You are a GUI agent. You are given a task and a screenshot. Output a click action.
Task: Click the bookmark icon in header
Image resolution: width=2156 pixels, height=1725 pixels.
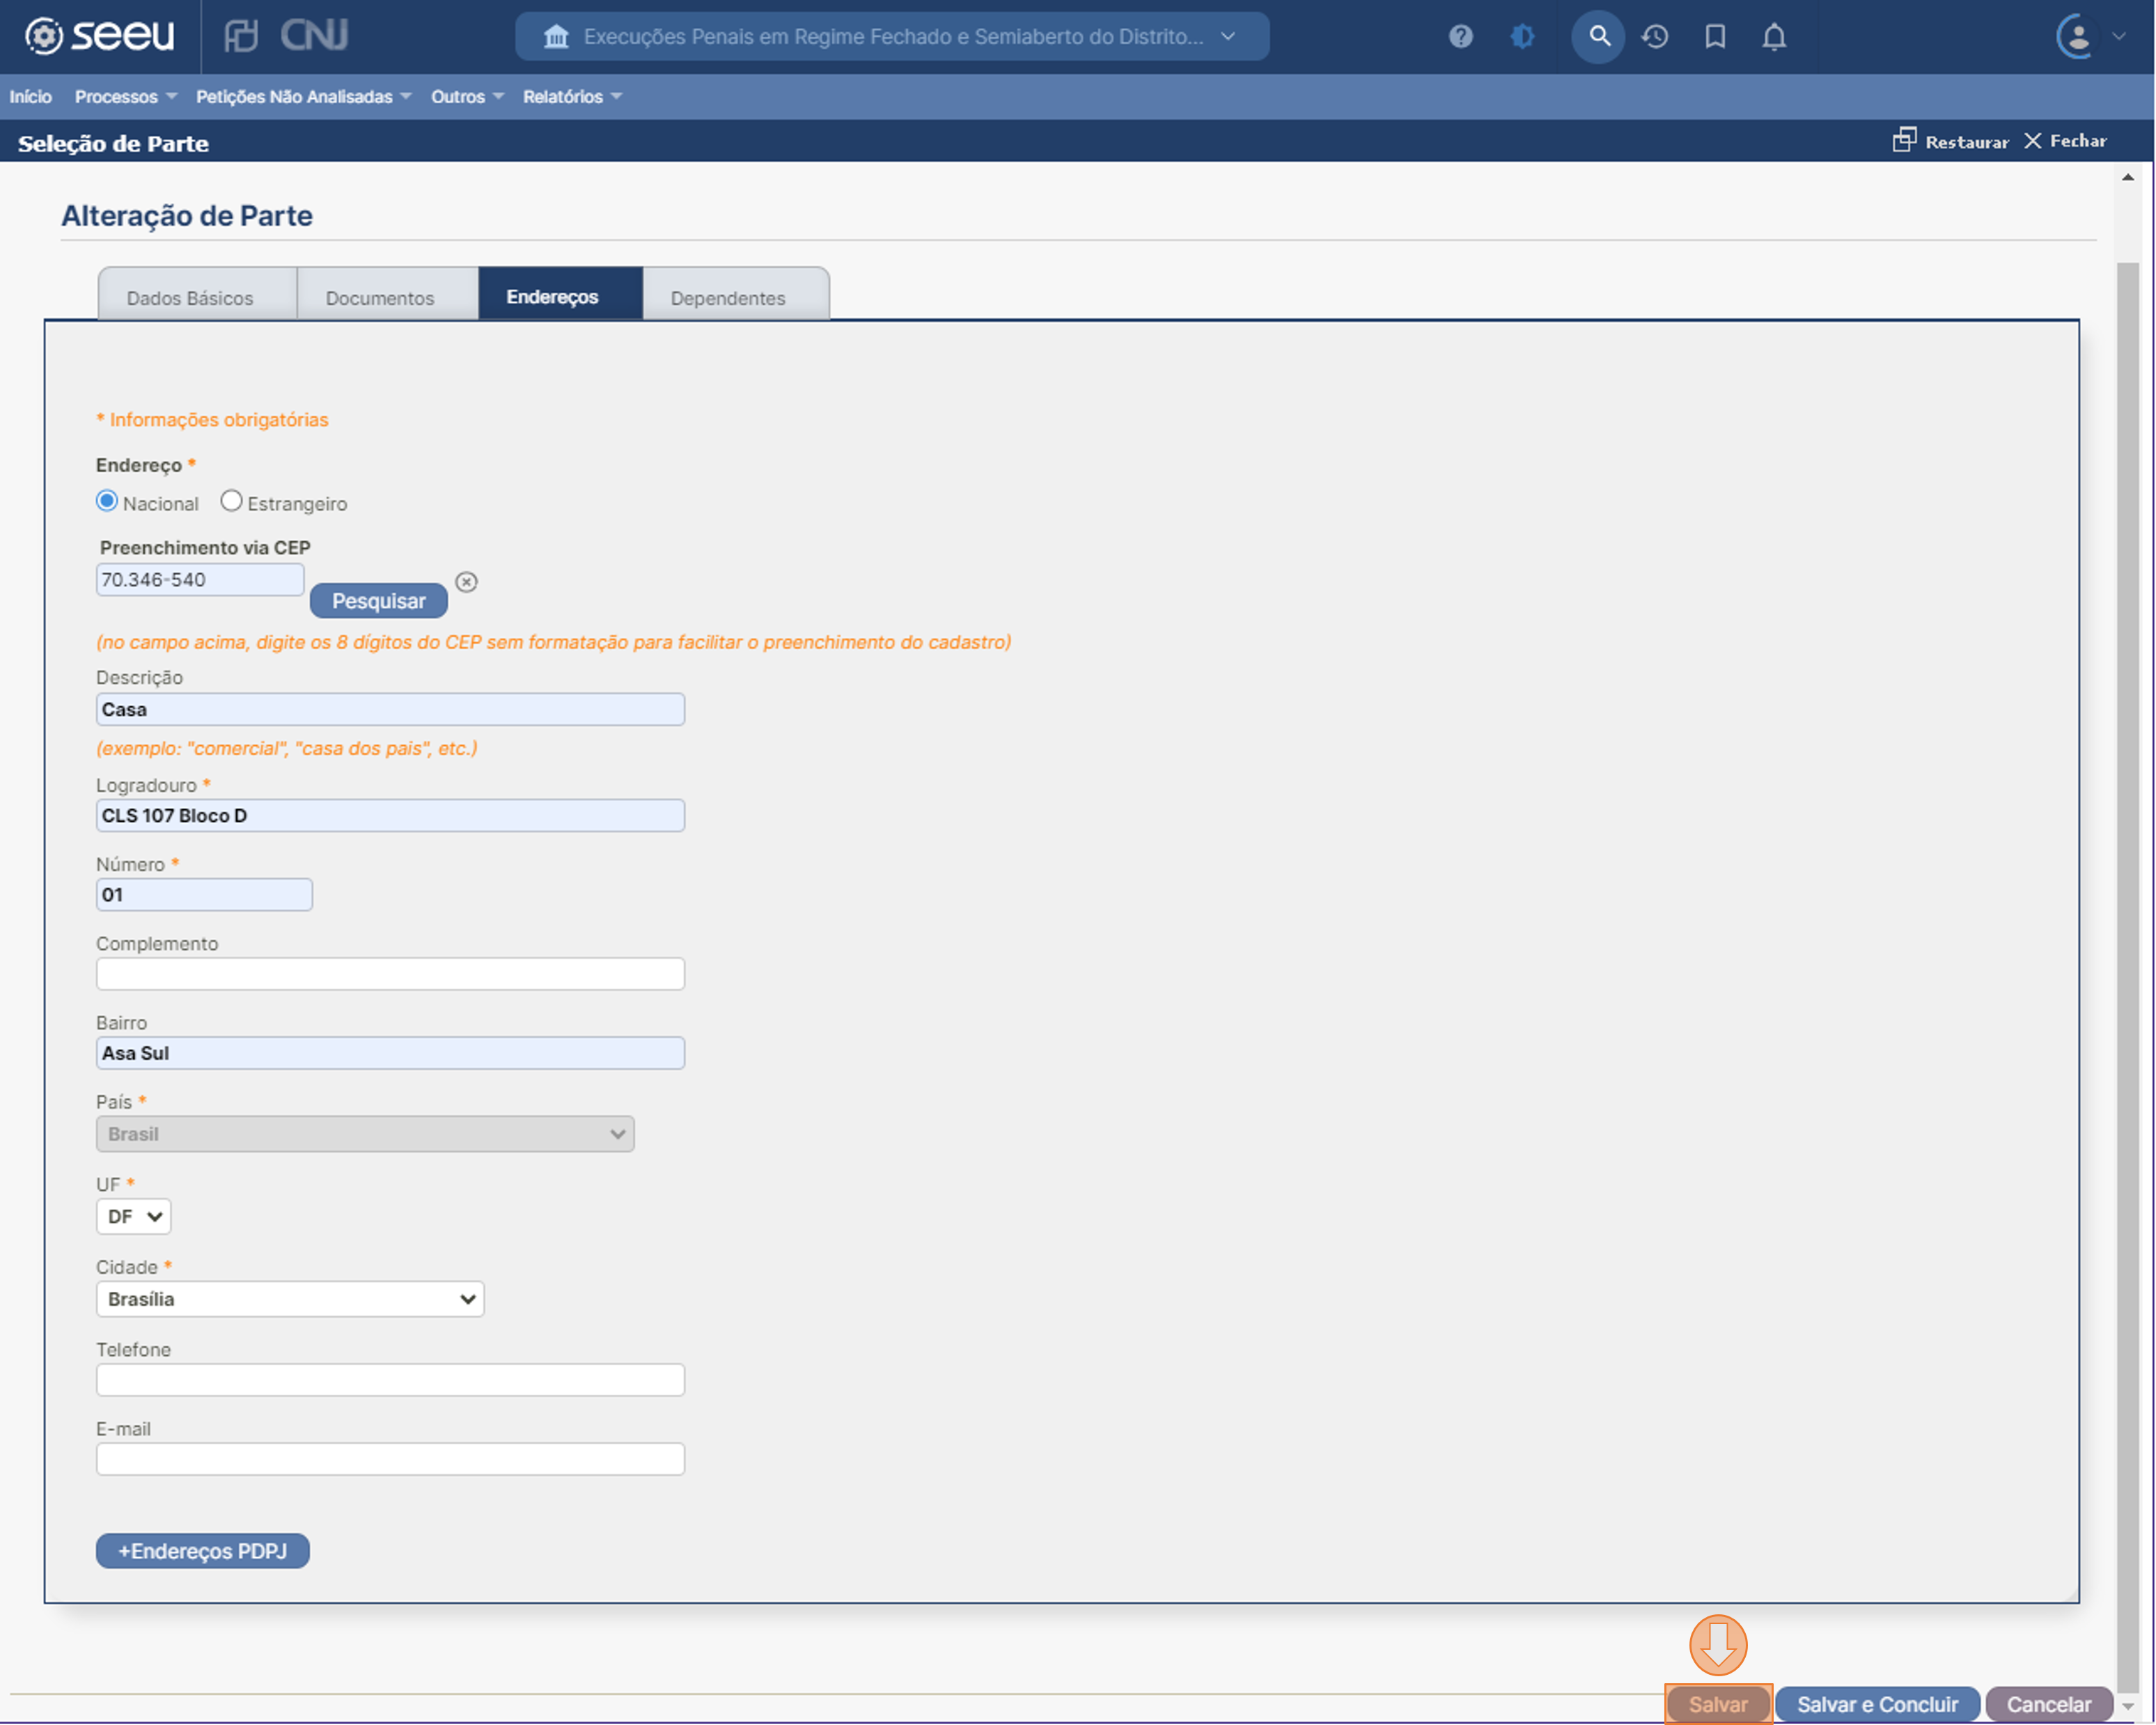(x=1715, y=37)
